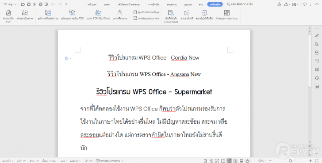The width and height of the screenshot is (322, 163).
Task: Open the comments speech bubble icon
Action: tap(305, 4)
